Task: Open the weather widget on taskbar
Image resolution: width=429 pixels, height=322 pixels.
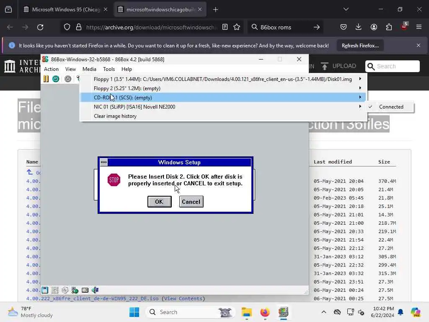Action: tap(30, 312)
